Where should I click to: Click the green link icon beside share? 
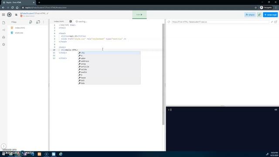point(259,15)
